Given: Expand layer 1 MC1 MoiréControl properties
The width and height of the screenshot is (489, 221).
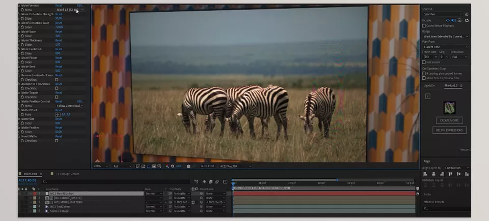Looking at the screenshot, I should click(31, 194).
